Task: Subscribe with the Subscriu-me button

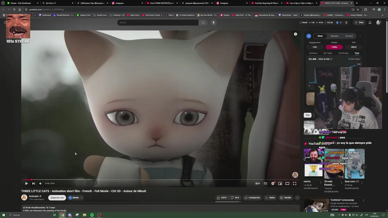Action: tap(57, 198)
